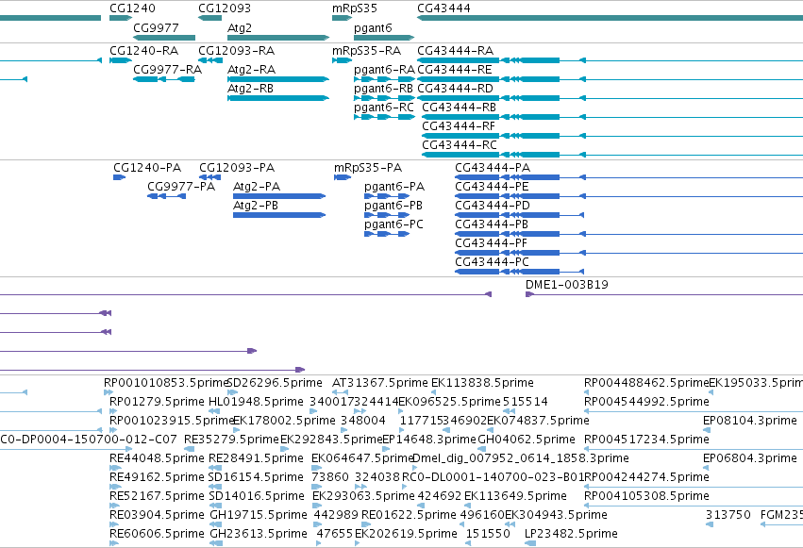Select protein pgant6-PA
The width and height of the screenshot is (803, 548).
(x=387, y=196)
